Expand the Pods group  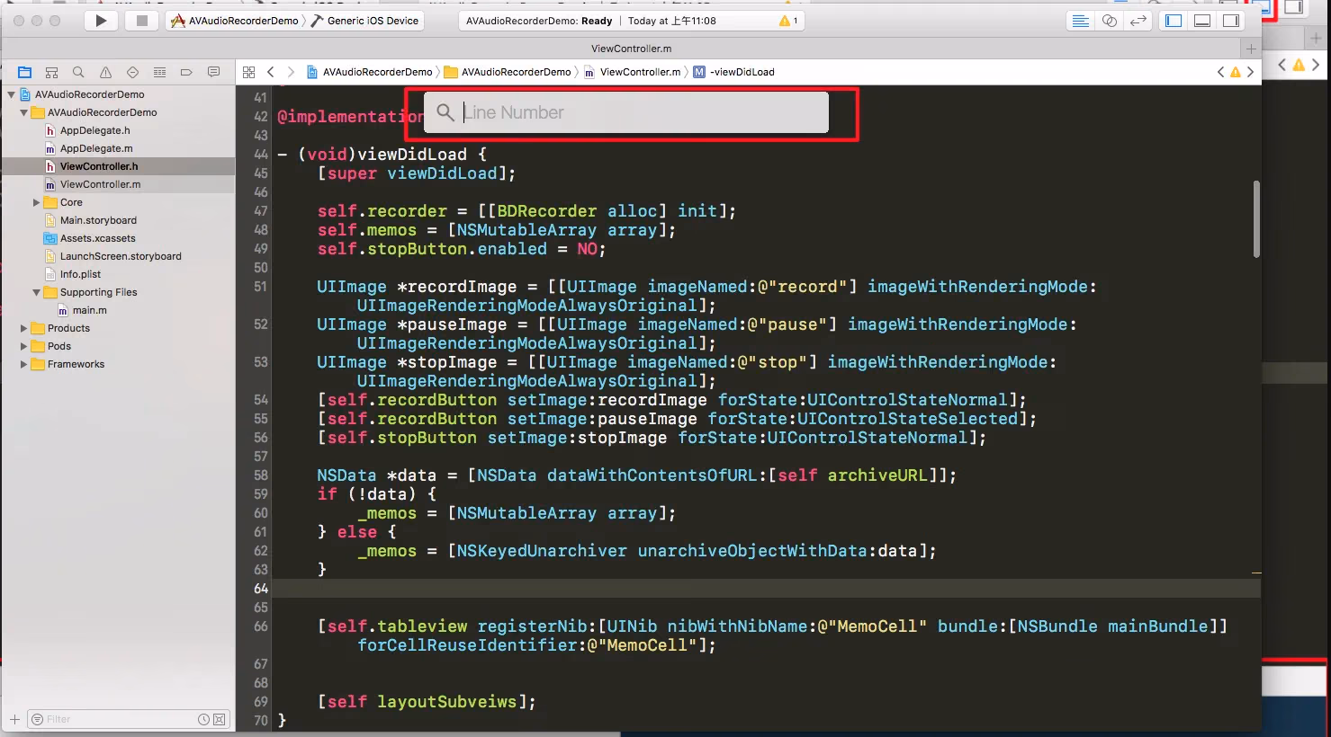point(23,346)
